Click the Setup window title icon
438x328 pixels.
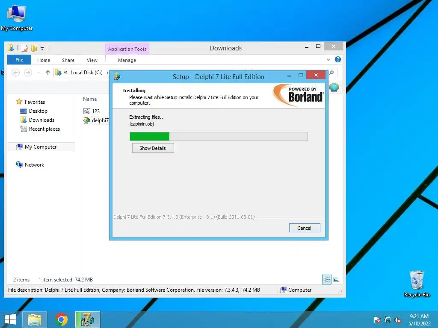pyautogui.click(x=117, y=77)
